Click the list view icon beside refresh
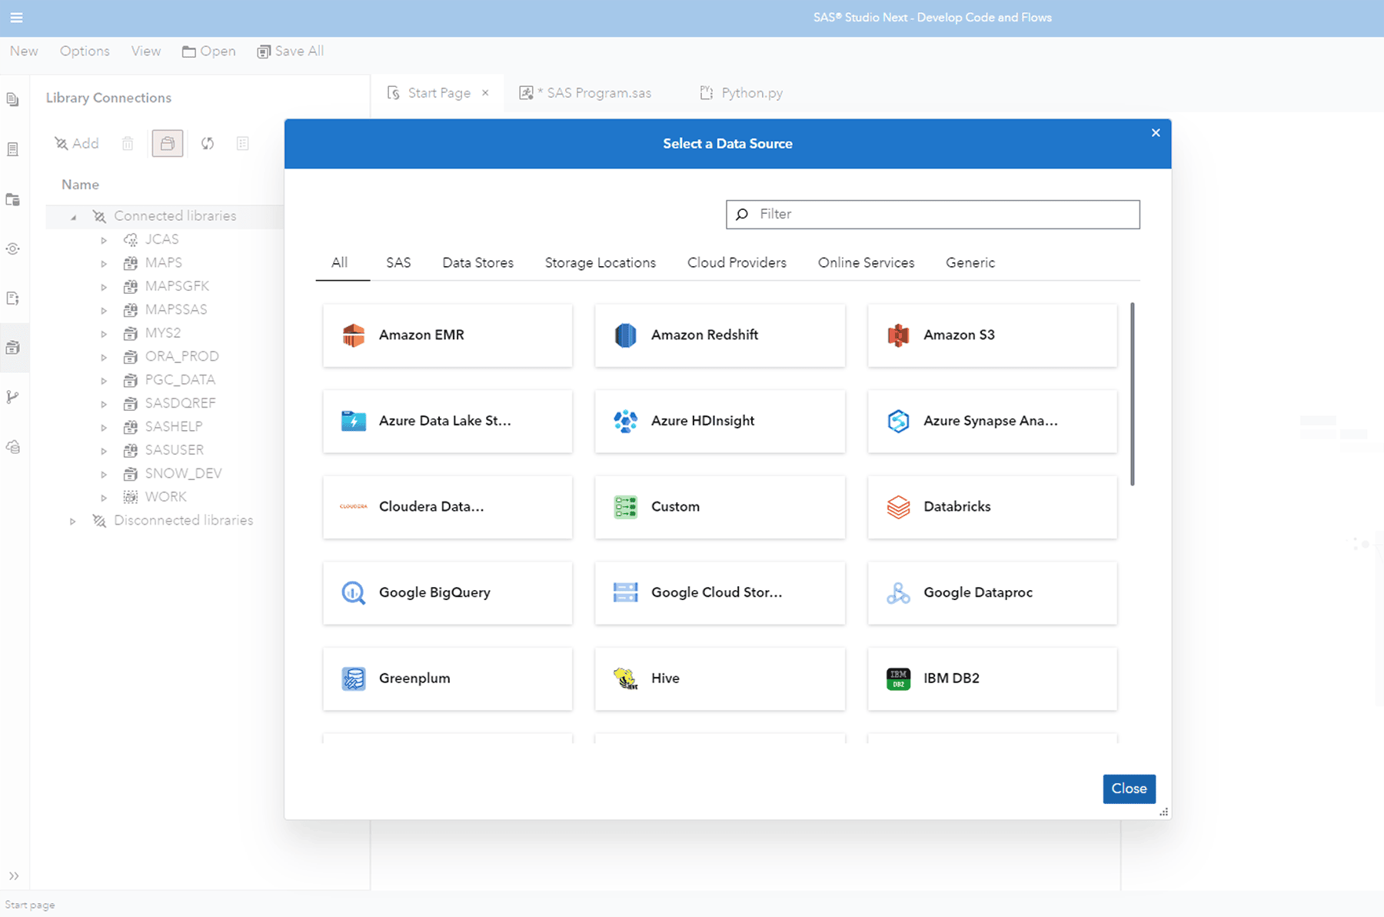1384x917 pixels. 243,143
